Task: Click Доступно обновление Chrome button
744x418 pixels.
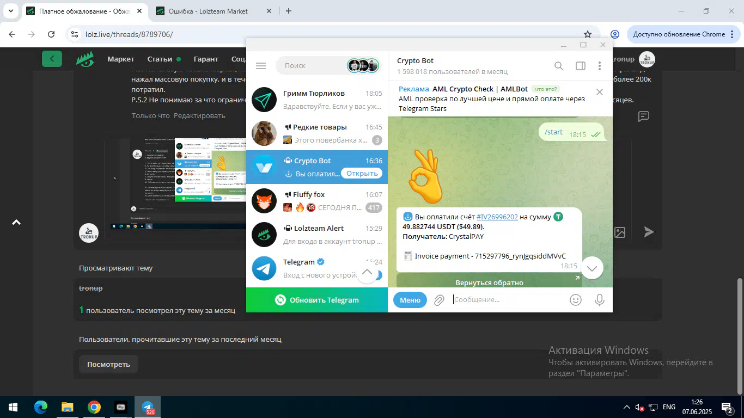Action: [684, 34]
